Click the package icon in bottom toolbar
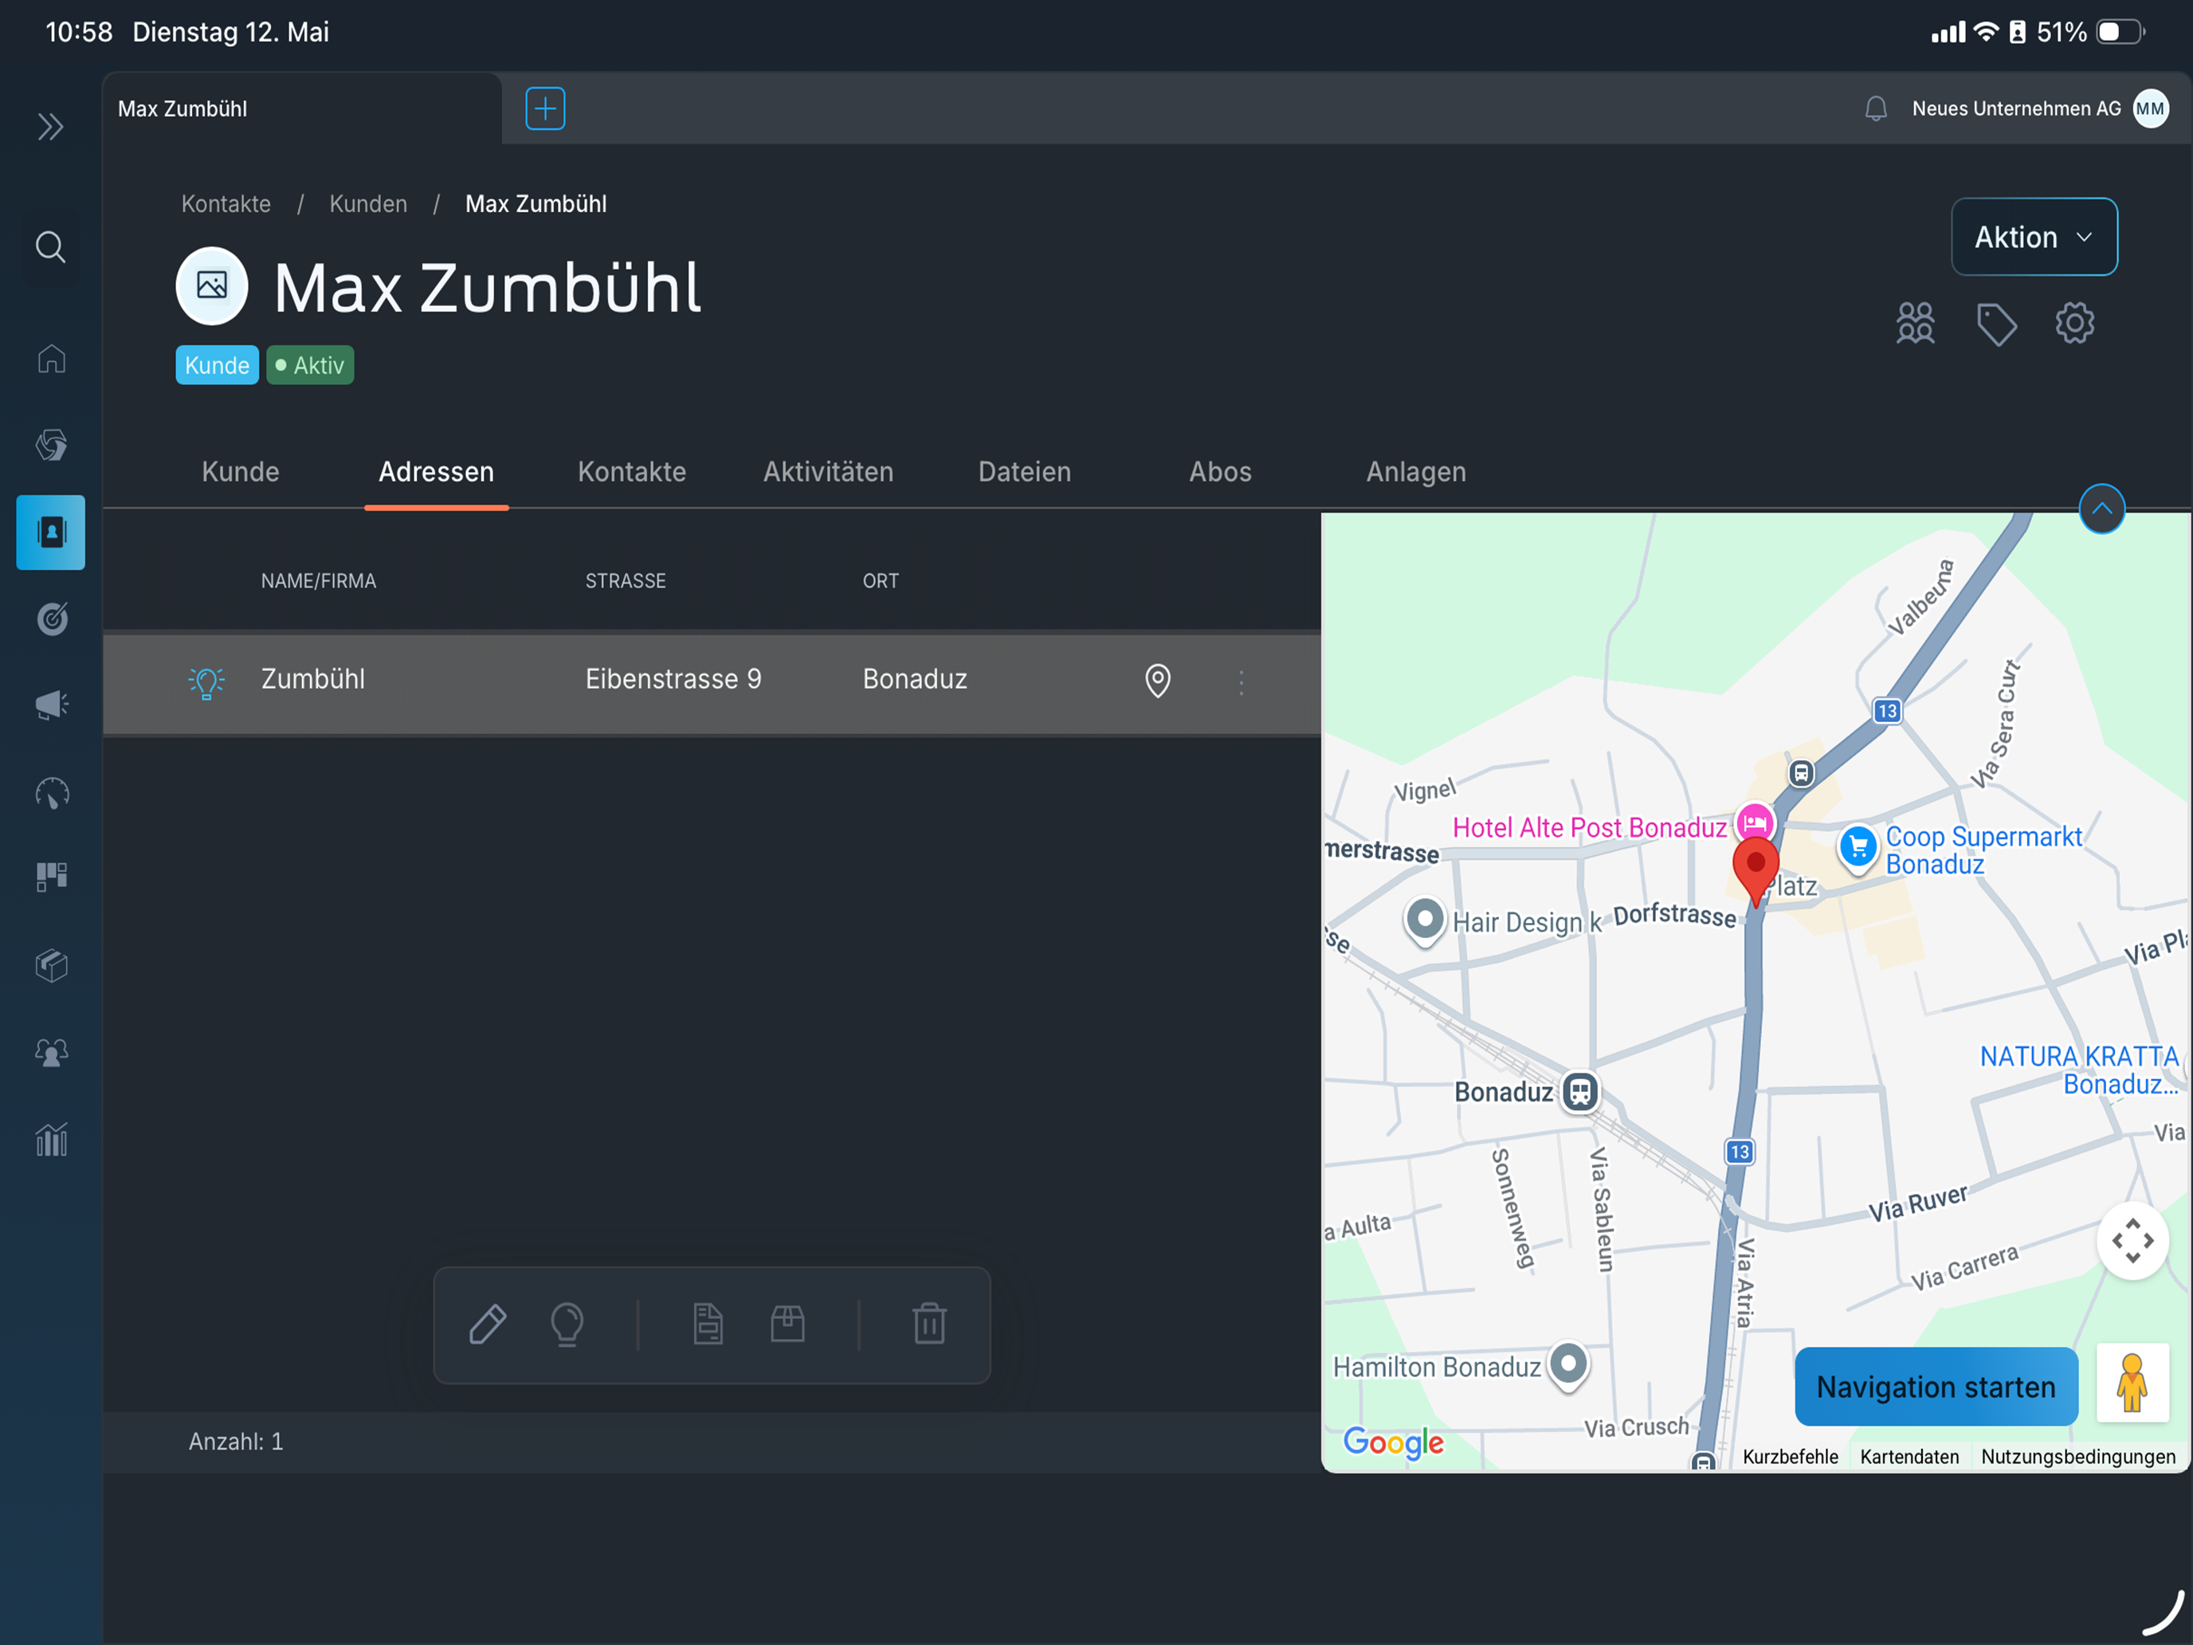Image resolution: width=2193 pixels, height=1645 pixels. click(788, 1324)
